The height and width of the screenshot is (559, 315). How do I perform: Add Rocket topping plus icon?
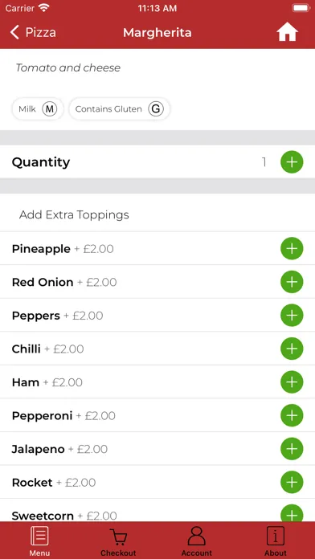[x=292, y=482]
